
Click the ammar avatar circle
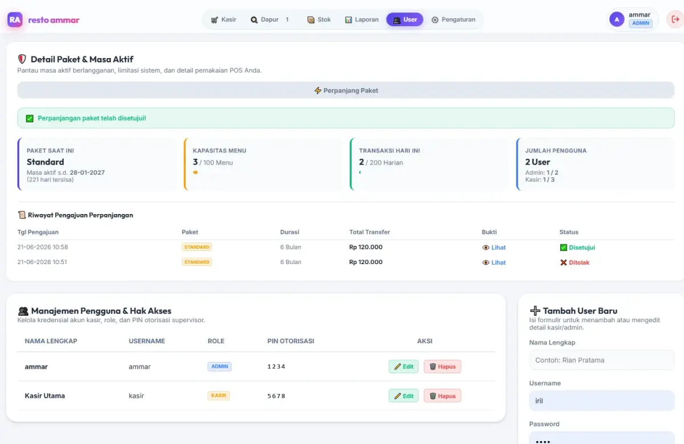617,19
